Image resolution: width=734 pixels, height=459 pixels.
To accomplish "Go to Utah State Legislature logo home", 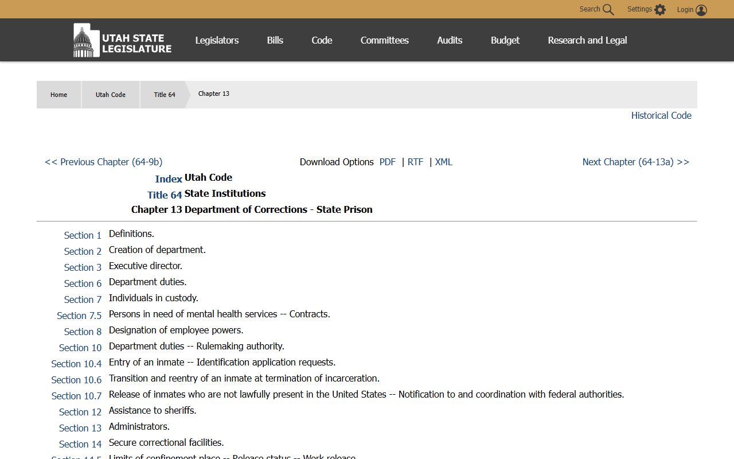I will (x=122, y=40).
